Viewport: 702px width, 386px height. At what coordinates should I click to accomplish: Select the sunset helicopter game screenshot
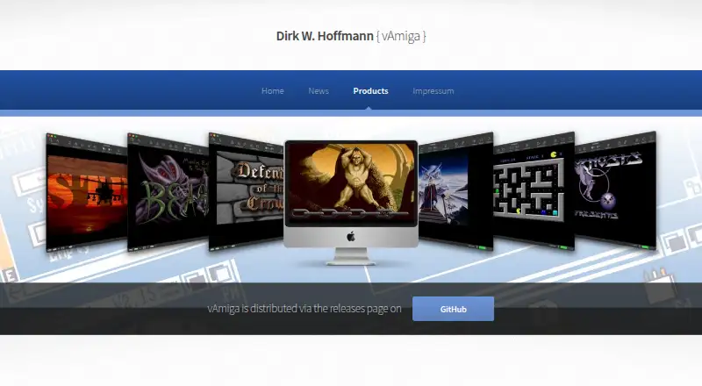[87, 192]
